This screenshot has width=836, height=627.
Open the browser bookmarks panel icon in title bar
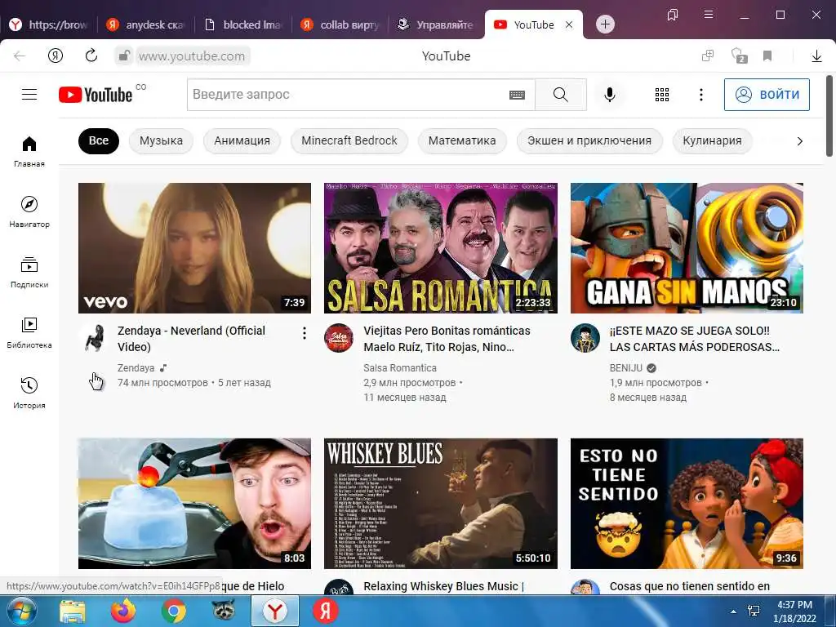tap(673, 15)
